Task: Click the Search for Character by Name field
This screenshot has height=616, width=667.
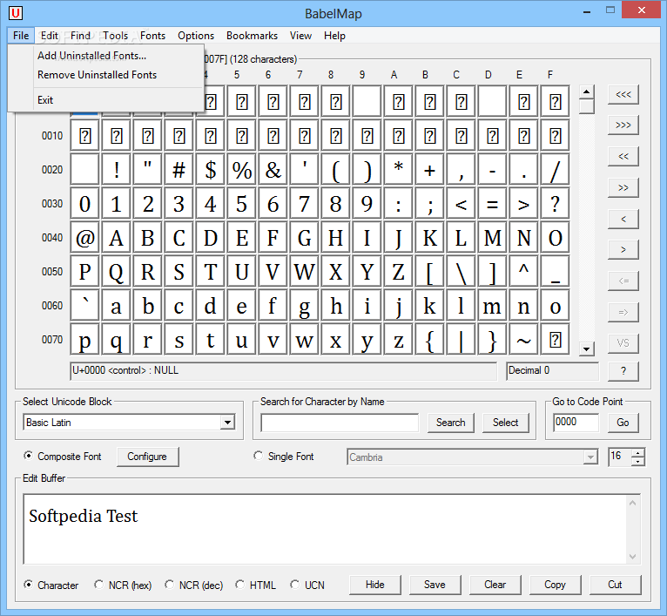Action: tap(340, 423)
